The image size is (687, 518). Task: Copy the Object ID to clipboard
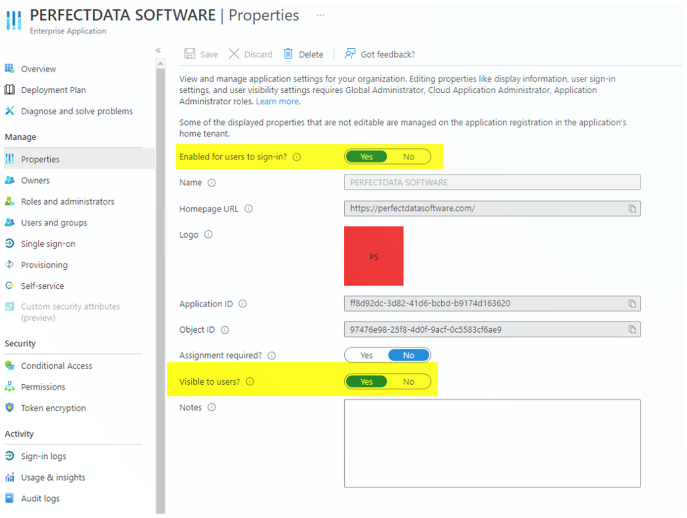pos(632,329)
